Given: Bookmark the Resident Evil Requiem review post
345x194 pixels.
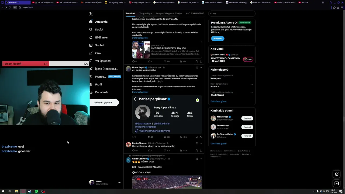Looking at the screenshot, I should coord(196,61).
